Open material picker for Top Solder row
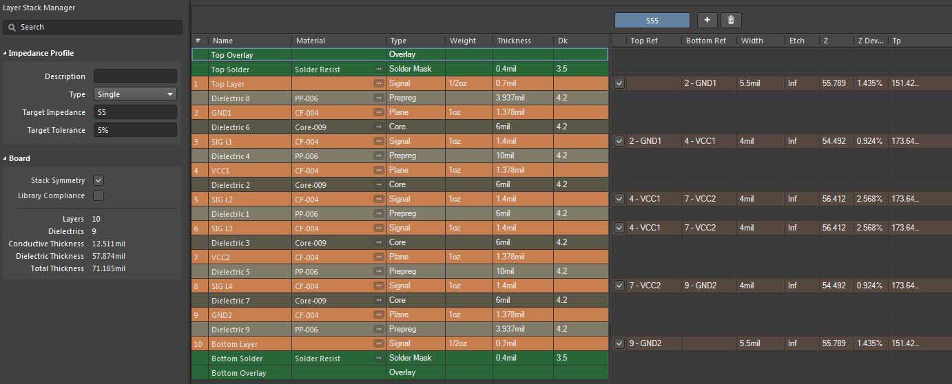 378,70
